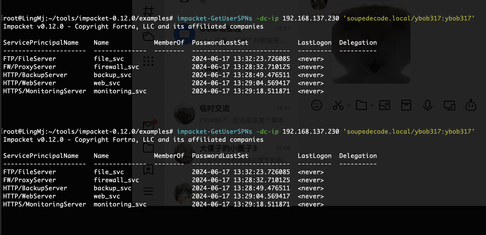Open the 临时交流 conversation
This screenshot has height=235, width=486.
[x=232, y=114]
